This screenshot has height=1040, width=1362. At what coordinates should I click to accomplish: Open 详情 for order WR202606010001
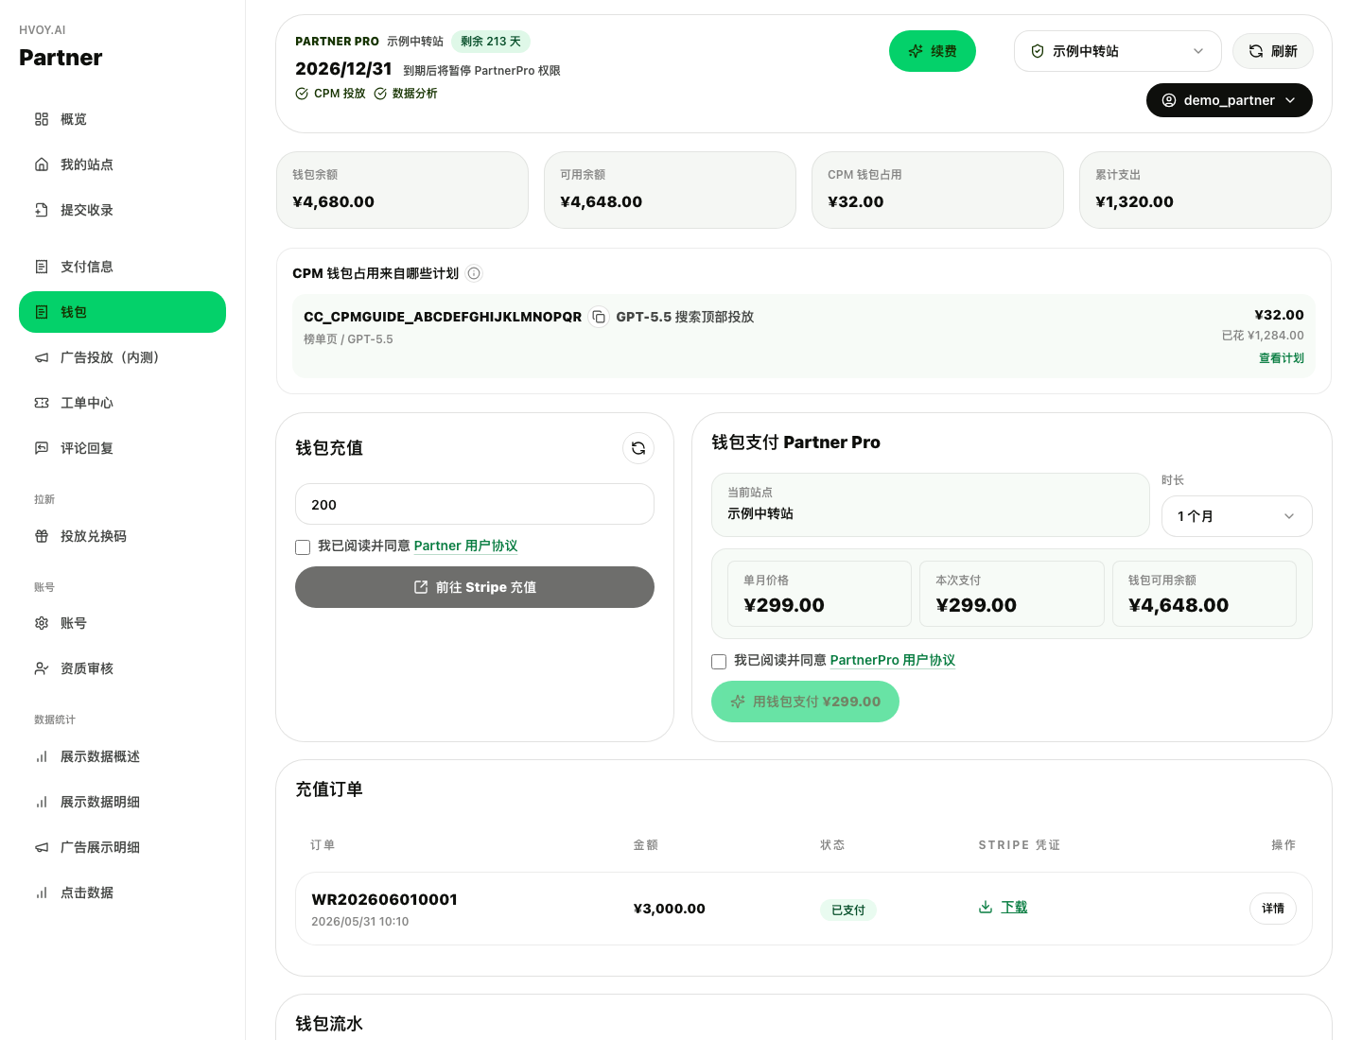coord(1273,909)
